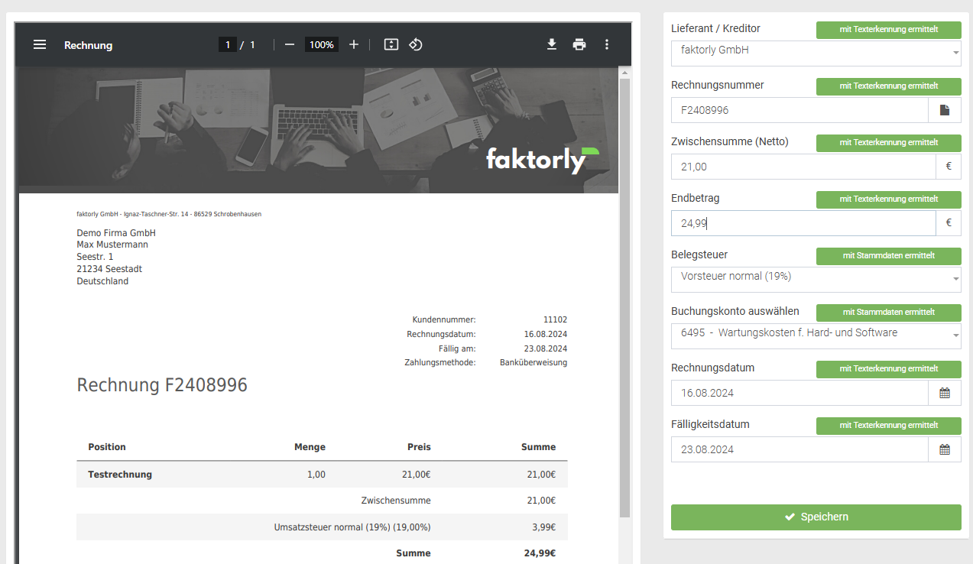Screen dimensions: 973x564
Task: Click 'Max Mustermann' in the address block
Action: (x=112, y=245)
